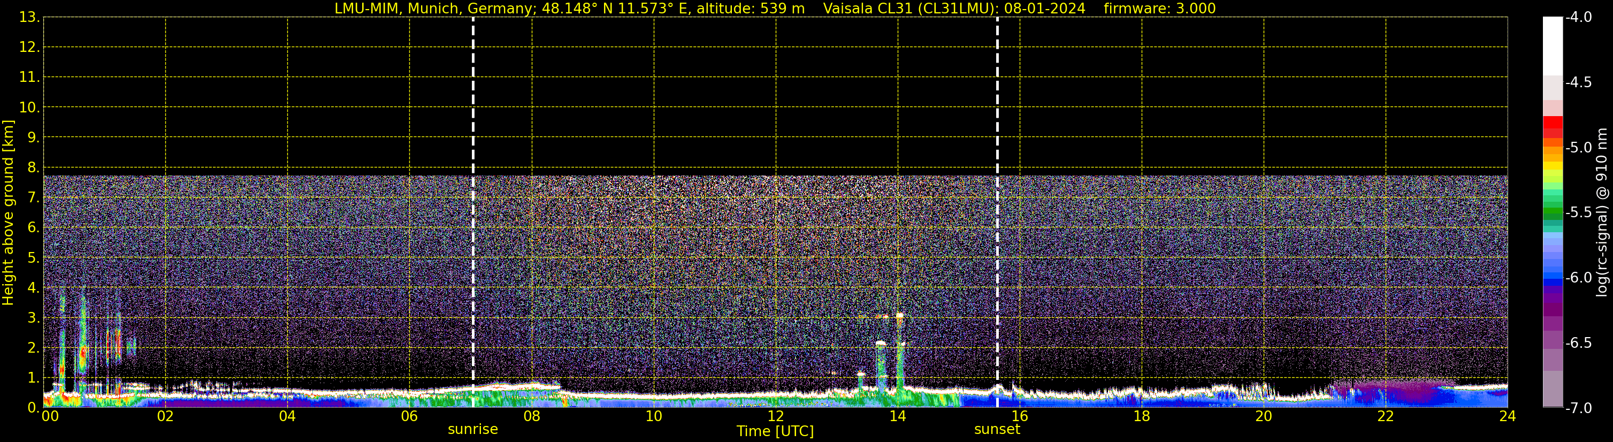Click the time axis tick "24"
This screenshot has width=1613, height=442.
pos(1508,417)
